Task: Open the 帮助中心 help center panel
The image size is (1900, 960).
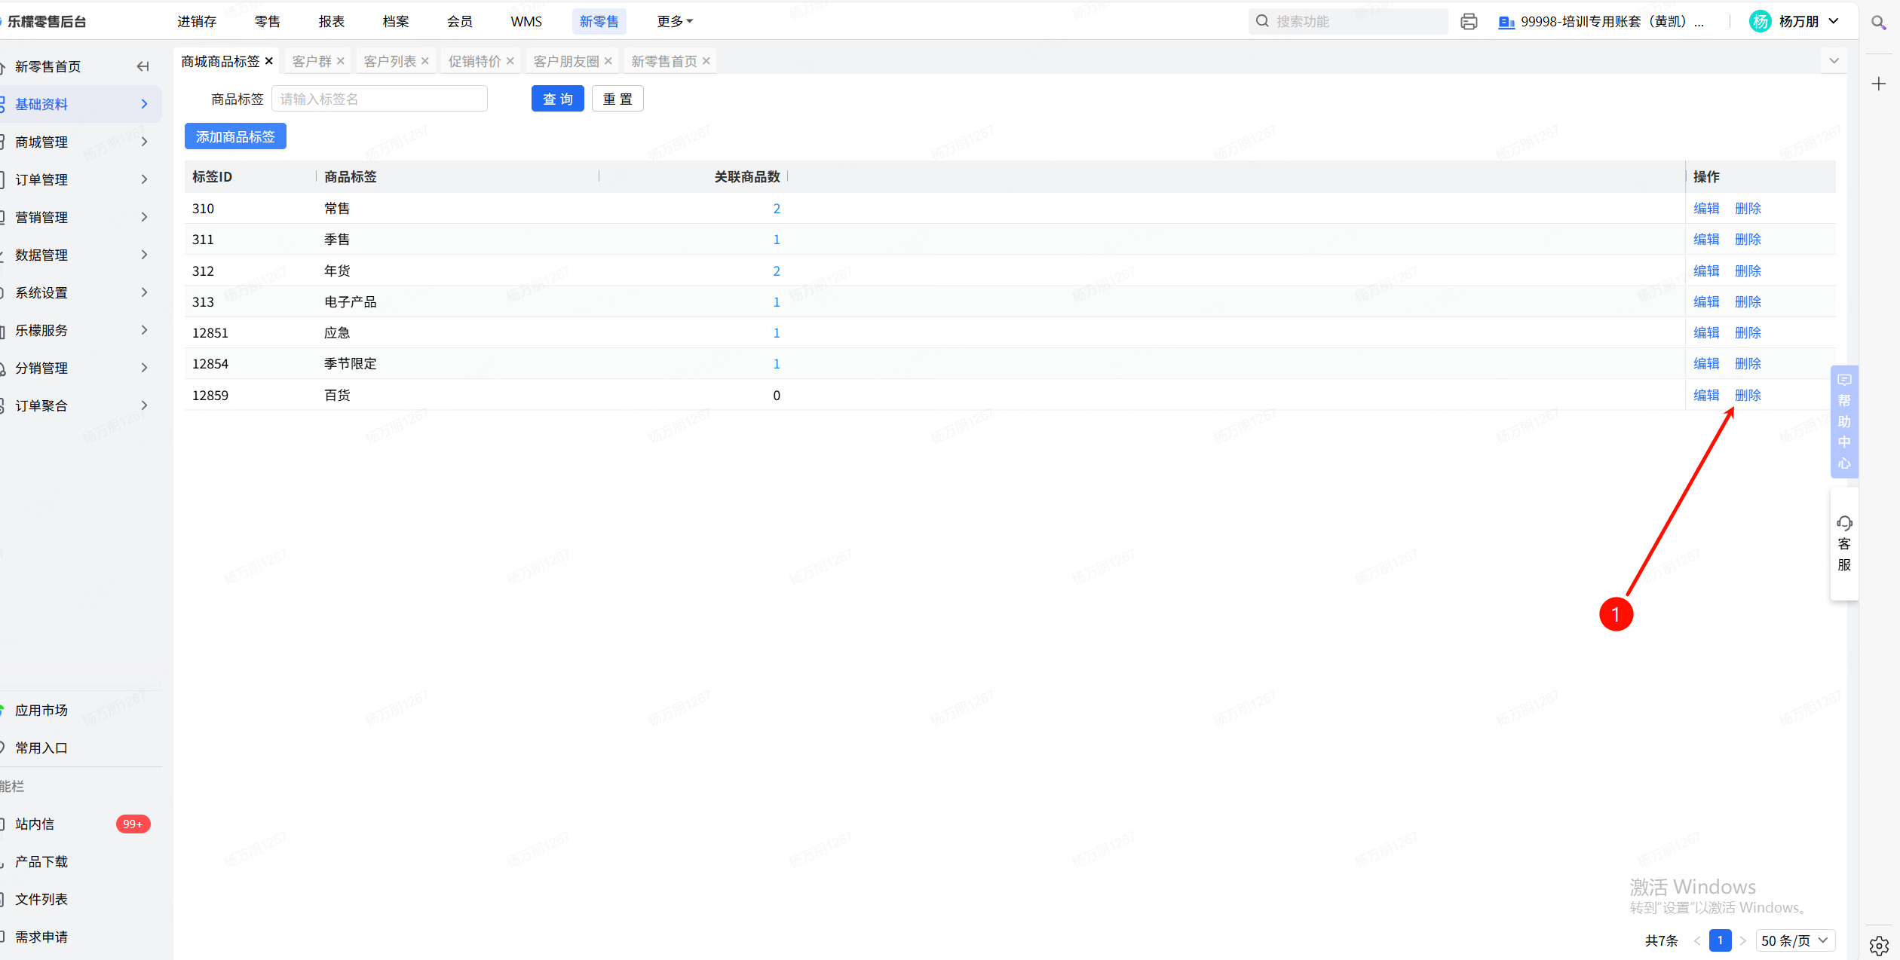Action: (1844, 422)
